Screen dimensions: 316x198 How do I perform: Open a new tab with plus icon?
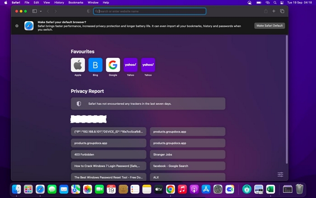274,11
